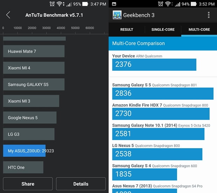Tap Samsung Galaxy S 4 score 1835
This screenshot has height=193, width=217.
[145, 174]
